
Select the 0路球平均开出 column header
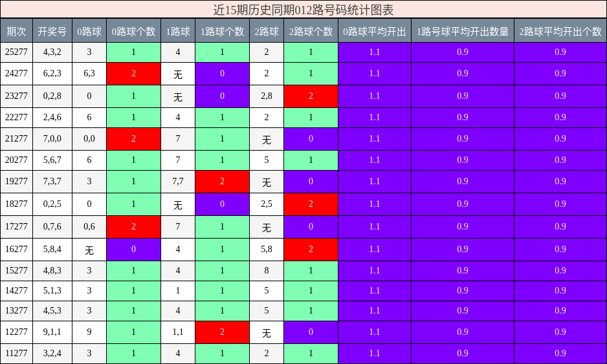pos(374,30)
